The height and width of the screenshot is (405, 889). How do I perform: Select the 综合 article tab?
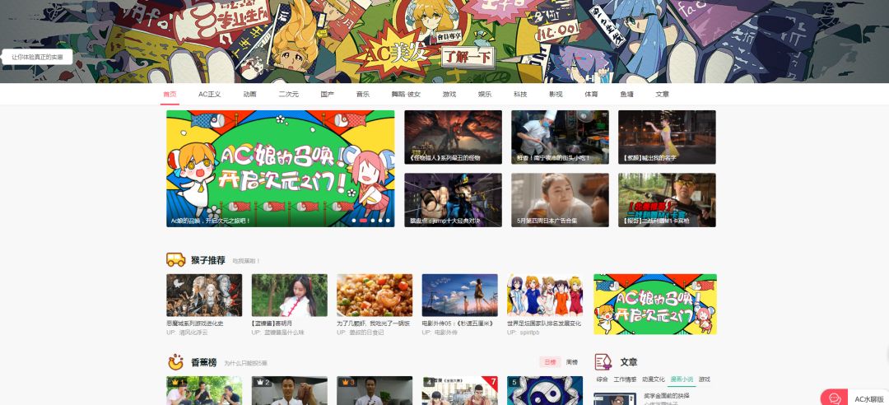[602, 379]
